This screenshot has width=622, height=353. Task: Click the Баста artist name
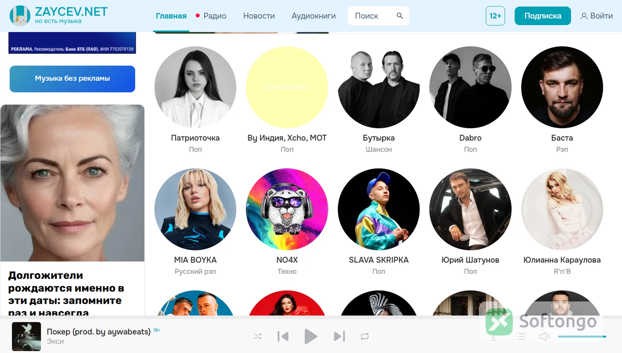click(x=562, y=138)
